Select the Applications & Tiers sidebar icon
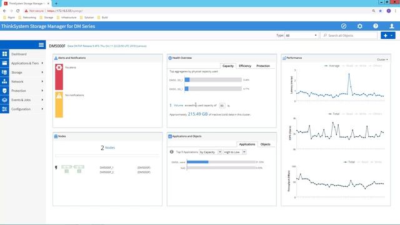 coord(4,63)
